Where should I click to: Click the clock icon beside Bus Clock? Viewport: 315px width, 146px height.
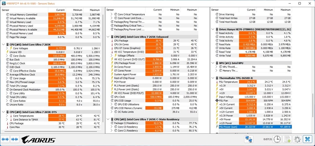coord(8,60)
